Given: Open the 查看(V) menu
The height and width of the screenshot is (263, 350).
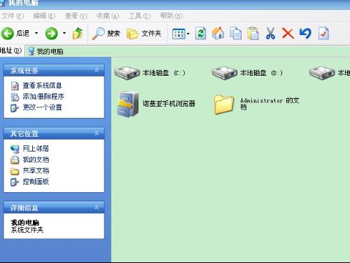Looking at the screenshot, I should coord(76,16).
